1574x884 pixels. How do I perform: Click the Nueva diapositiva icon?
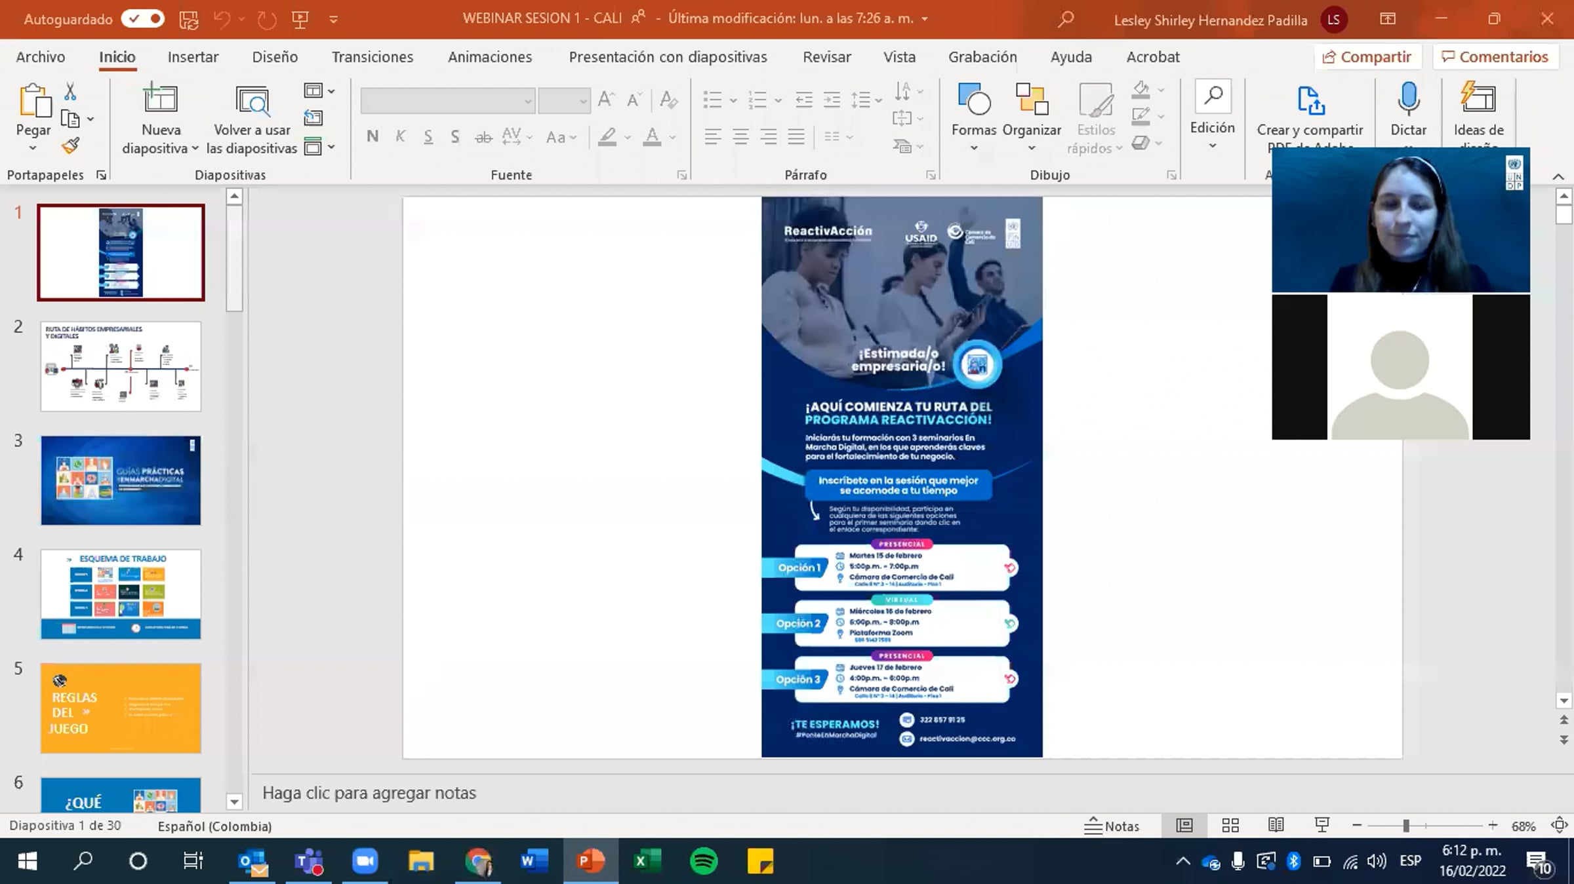161,100
